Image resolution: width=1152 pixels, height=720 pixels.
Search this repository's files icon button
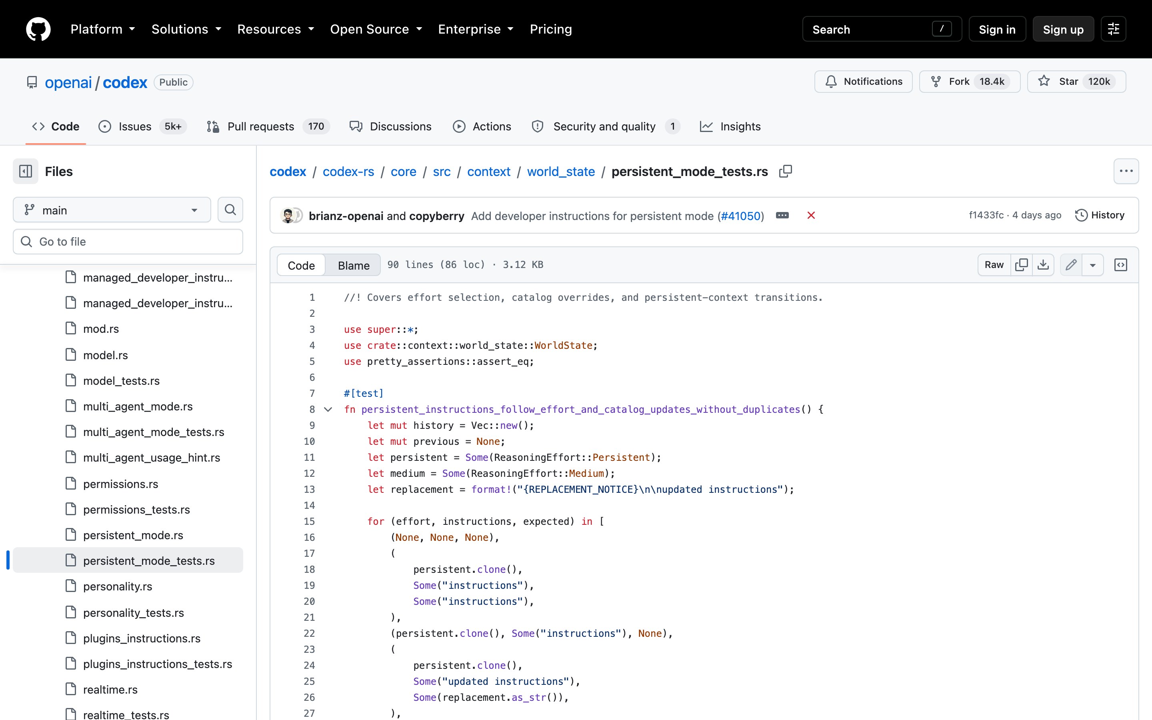(x=230, y=210)
